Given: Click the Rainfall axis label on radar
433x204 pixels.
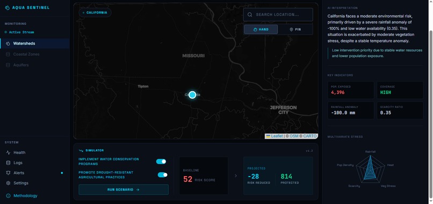Looking at the screenshot, I should [x=370, y=151].
